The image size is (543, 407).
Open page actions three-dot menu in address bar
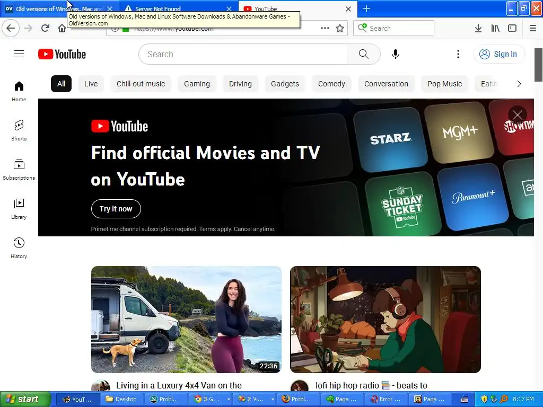(x=325, y=28)
